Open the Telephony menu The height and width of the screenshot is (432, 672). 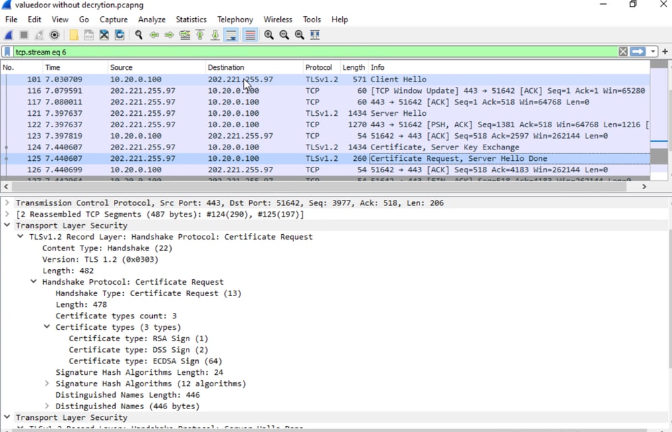(235, 20)
